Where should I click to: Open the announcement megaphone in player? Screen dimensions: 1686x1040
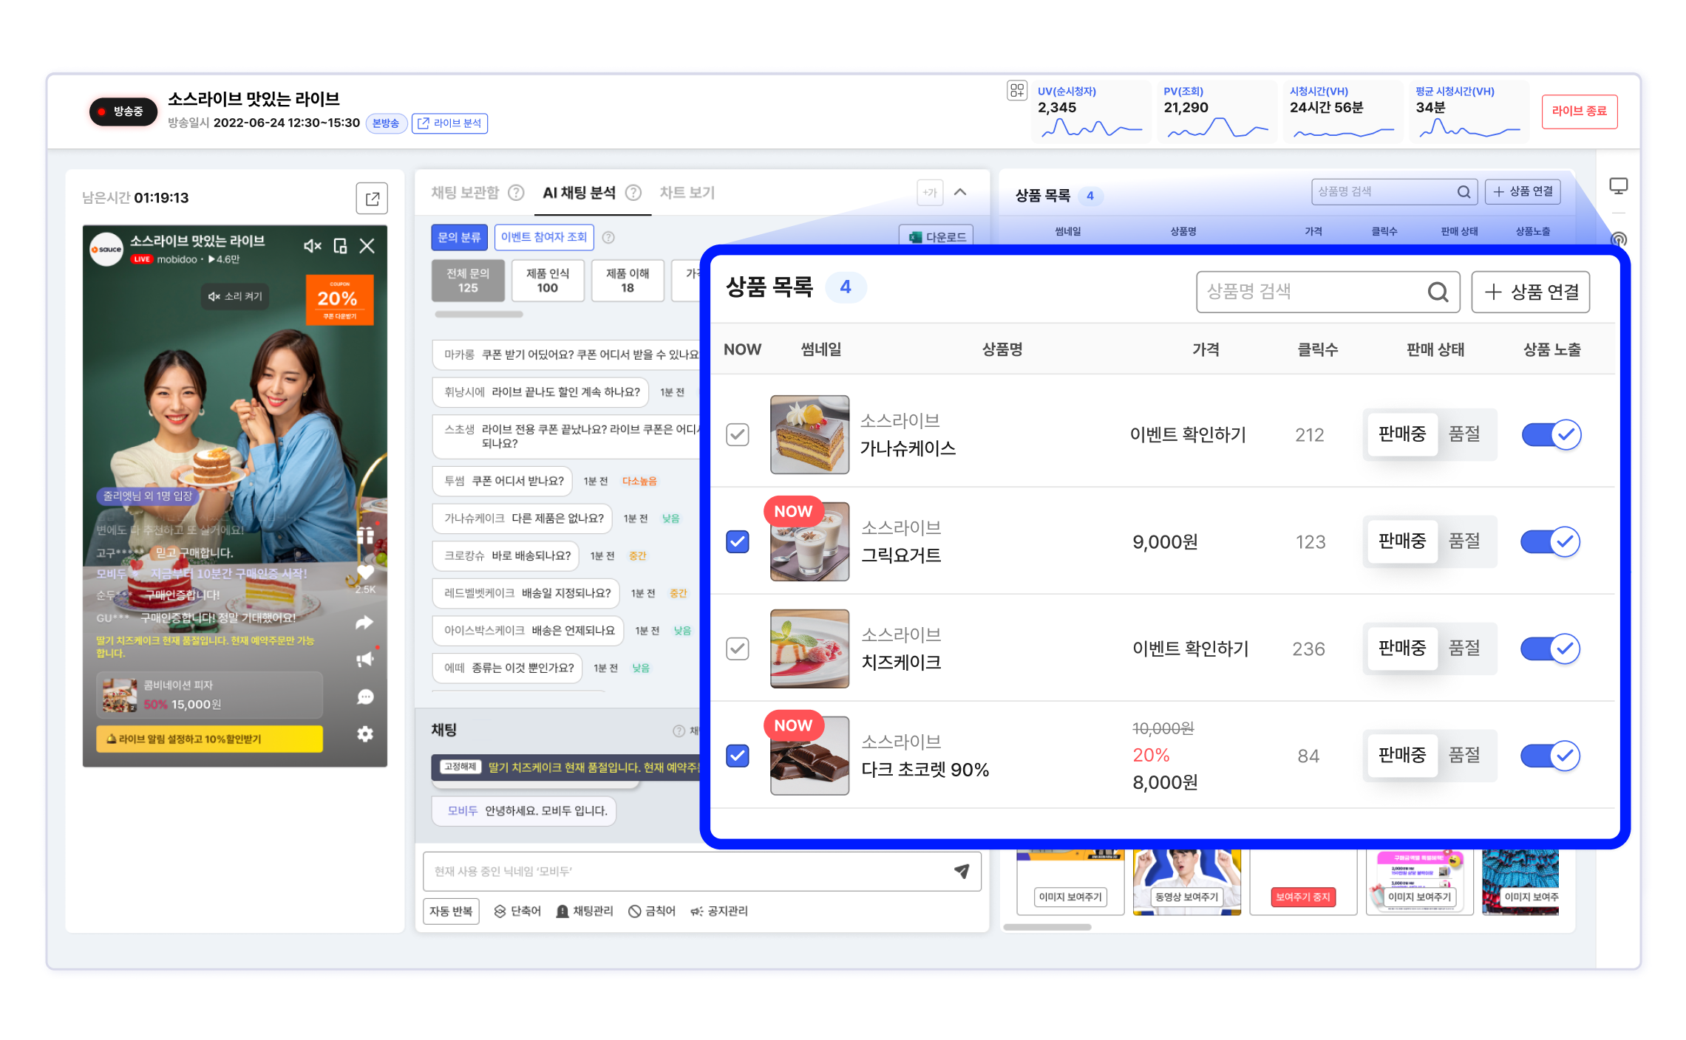coord(365,659)
